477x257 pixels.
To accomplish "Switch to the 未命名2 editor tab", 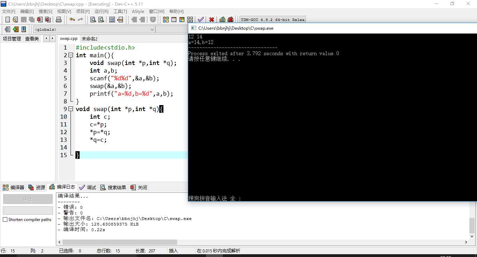I will click(90, 39).
